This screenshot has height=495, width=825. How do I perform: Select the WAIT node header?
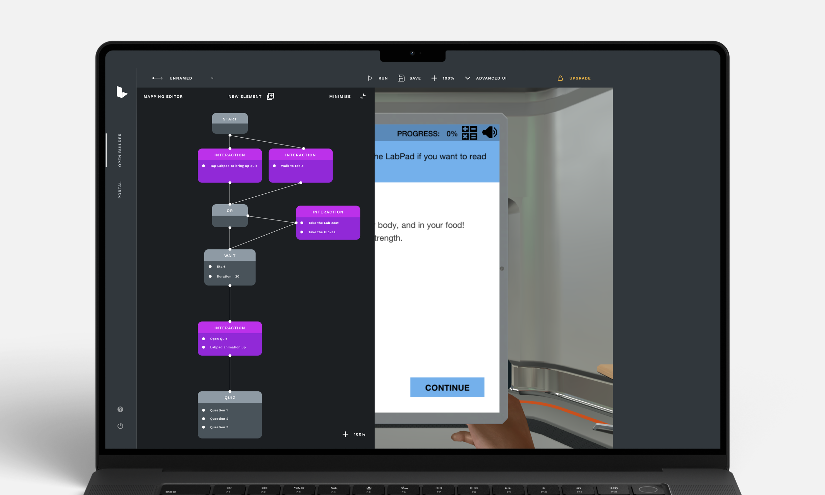[x=230, y=255]
